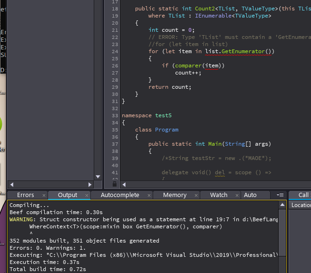Click '352 modules built' output line
This screenshot has height=273, width=311.
[x=84, y=241]
